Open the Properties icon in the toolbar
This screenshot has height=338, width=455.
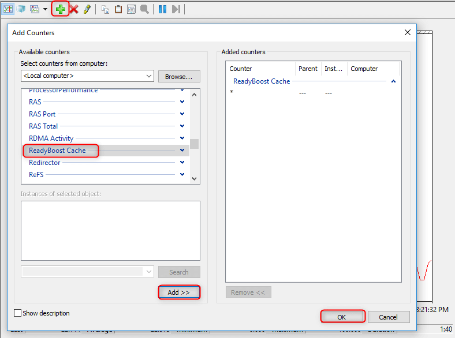pyautogui.click(x=131, y=9)
